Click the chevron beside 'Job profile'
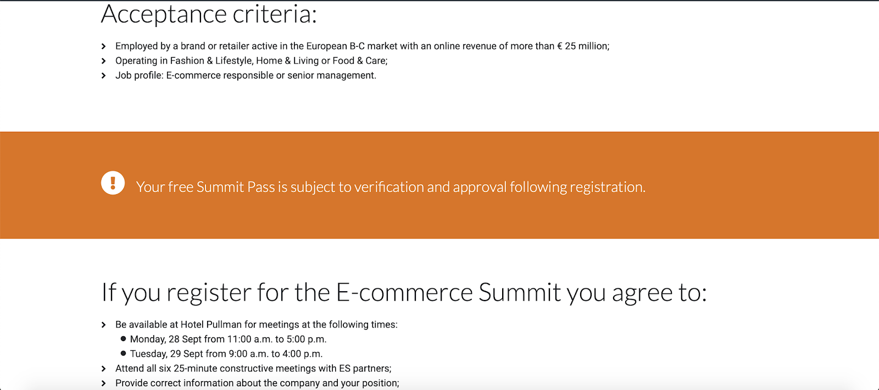Screen dimensions: 879x390 point(103,76)
